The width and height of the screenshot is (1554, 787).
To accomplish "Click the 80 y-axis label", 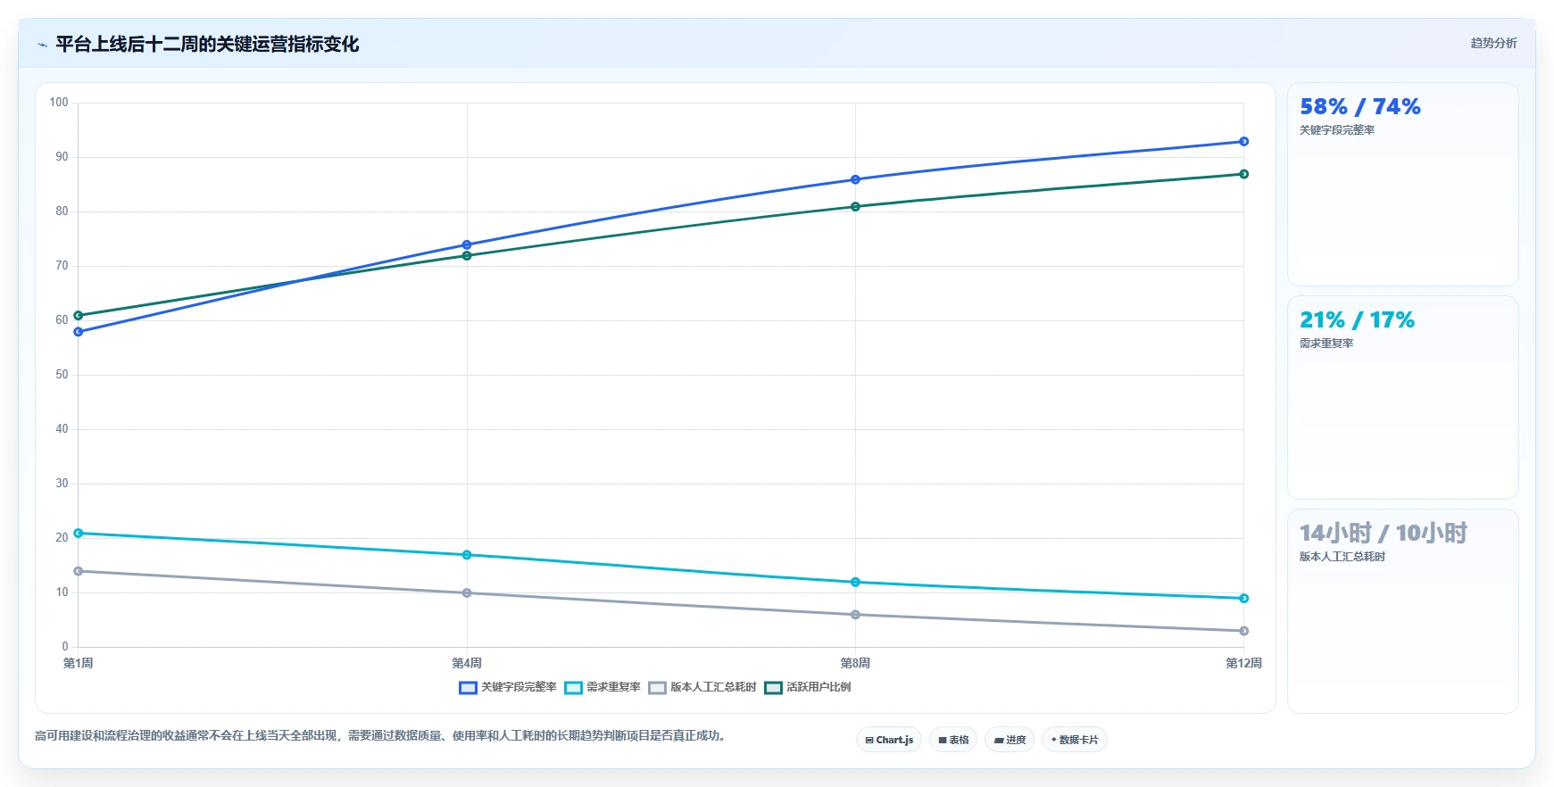I will point(62,211).
